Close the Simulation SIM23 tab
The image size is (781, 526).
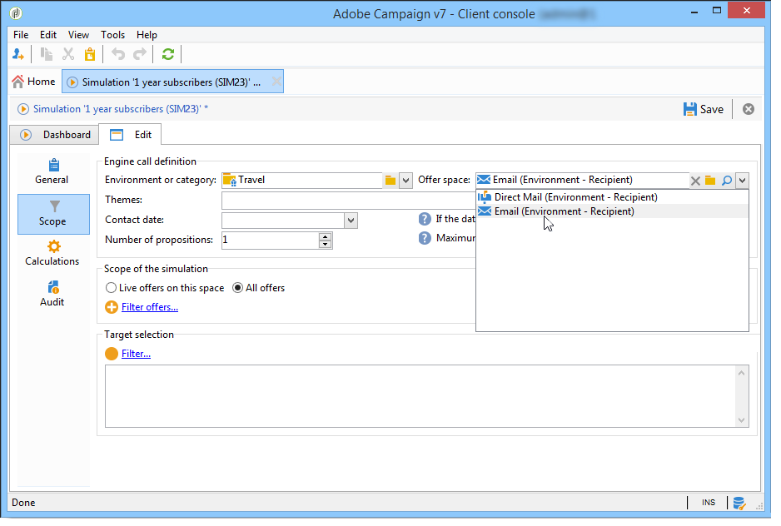(276, 82)
